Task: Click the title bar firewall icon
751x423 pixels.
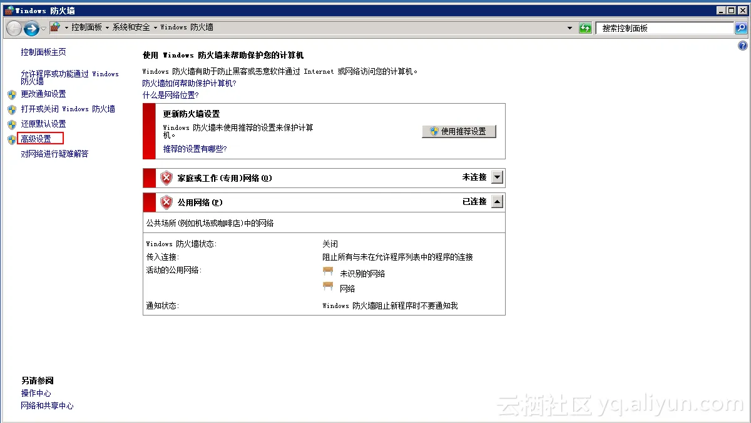Action: coord(8,10)
